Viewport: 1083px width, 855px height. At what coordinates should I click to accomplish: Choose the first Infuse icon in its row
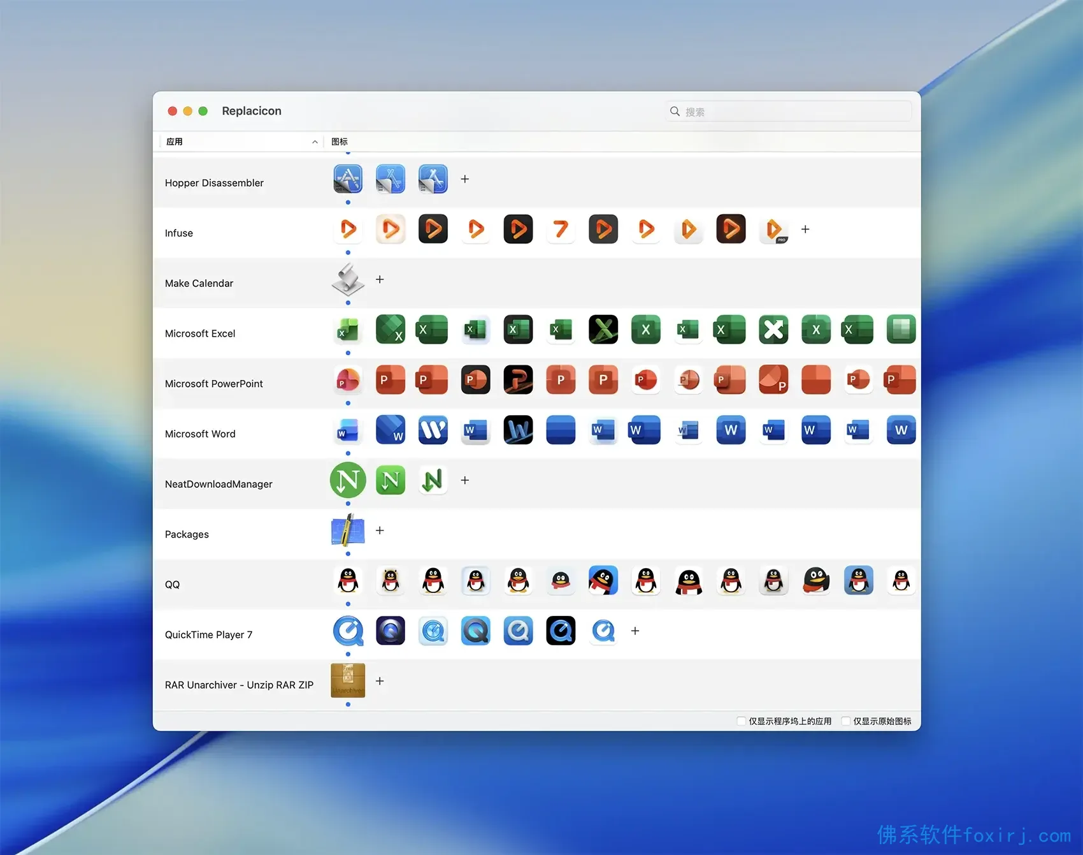tap(348, 230)
